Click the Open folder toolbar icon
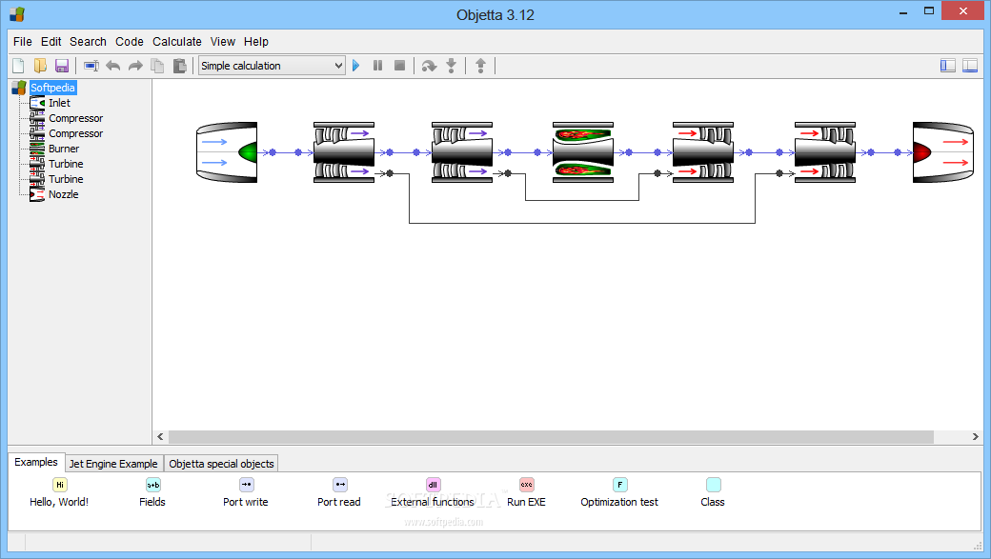This screenshot has height=559, width=991. coord(40,66)
